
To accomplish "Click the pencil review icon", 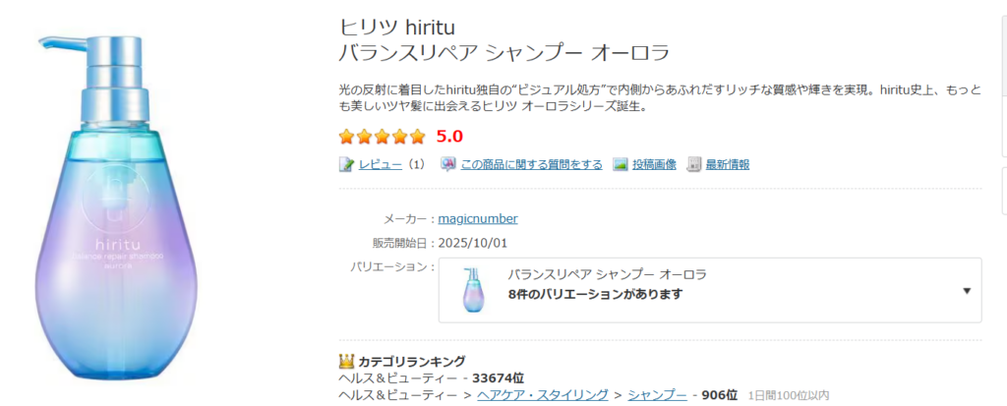I will click(x=346, y=164).
